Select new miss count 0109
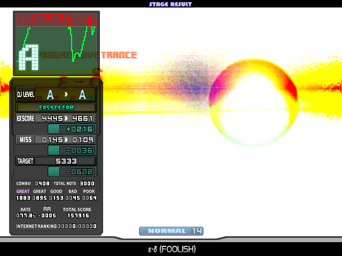Image resolution: width=342 pixels, height=256 pixels. click(83, 140)
